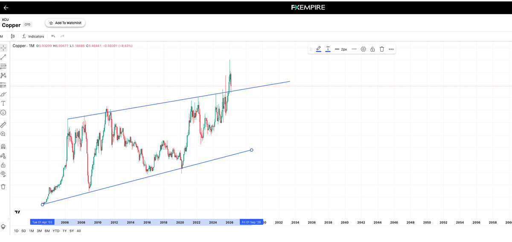Click the 2034 label on time axis
The image size is (512, 242).
pos(295,222)
